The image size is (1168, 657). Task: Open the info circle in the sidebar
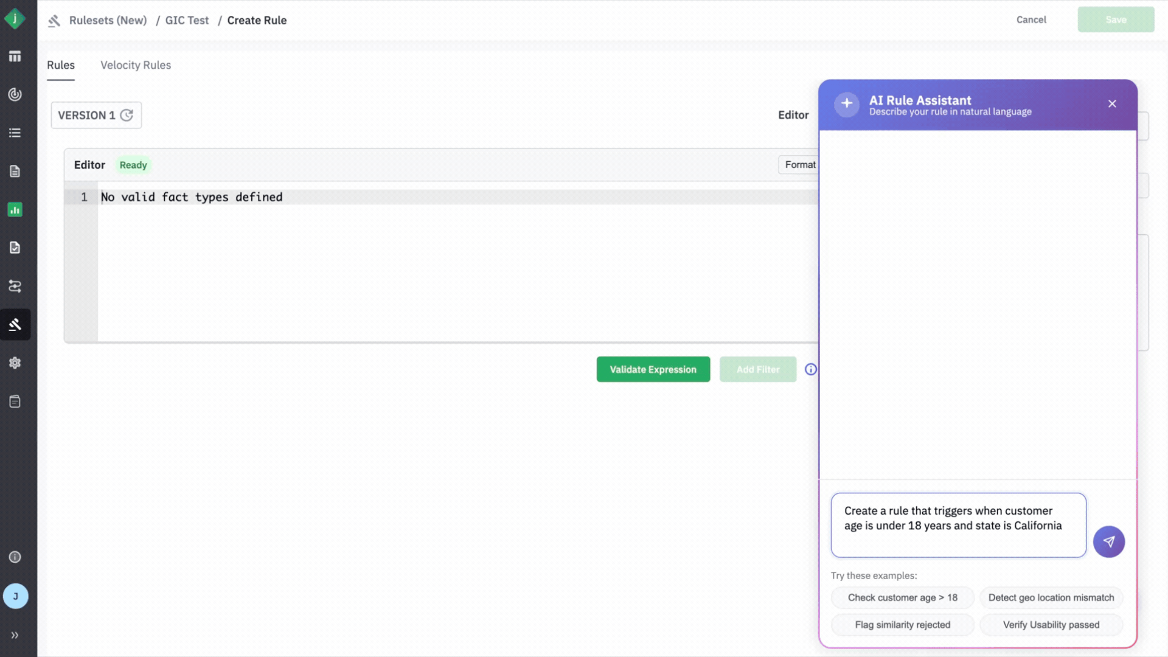point(15,557)
